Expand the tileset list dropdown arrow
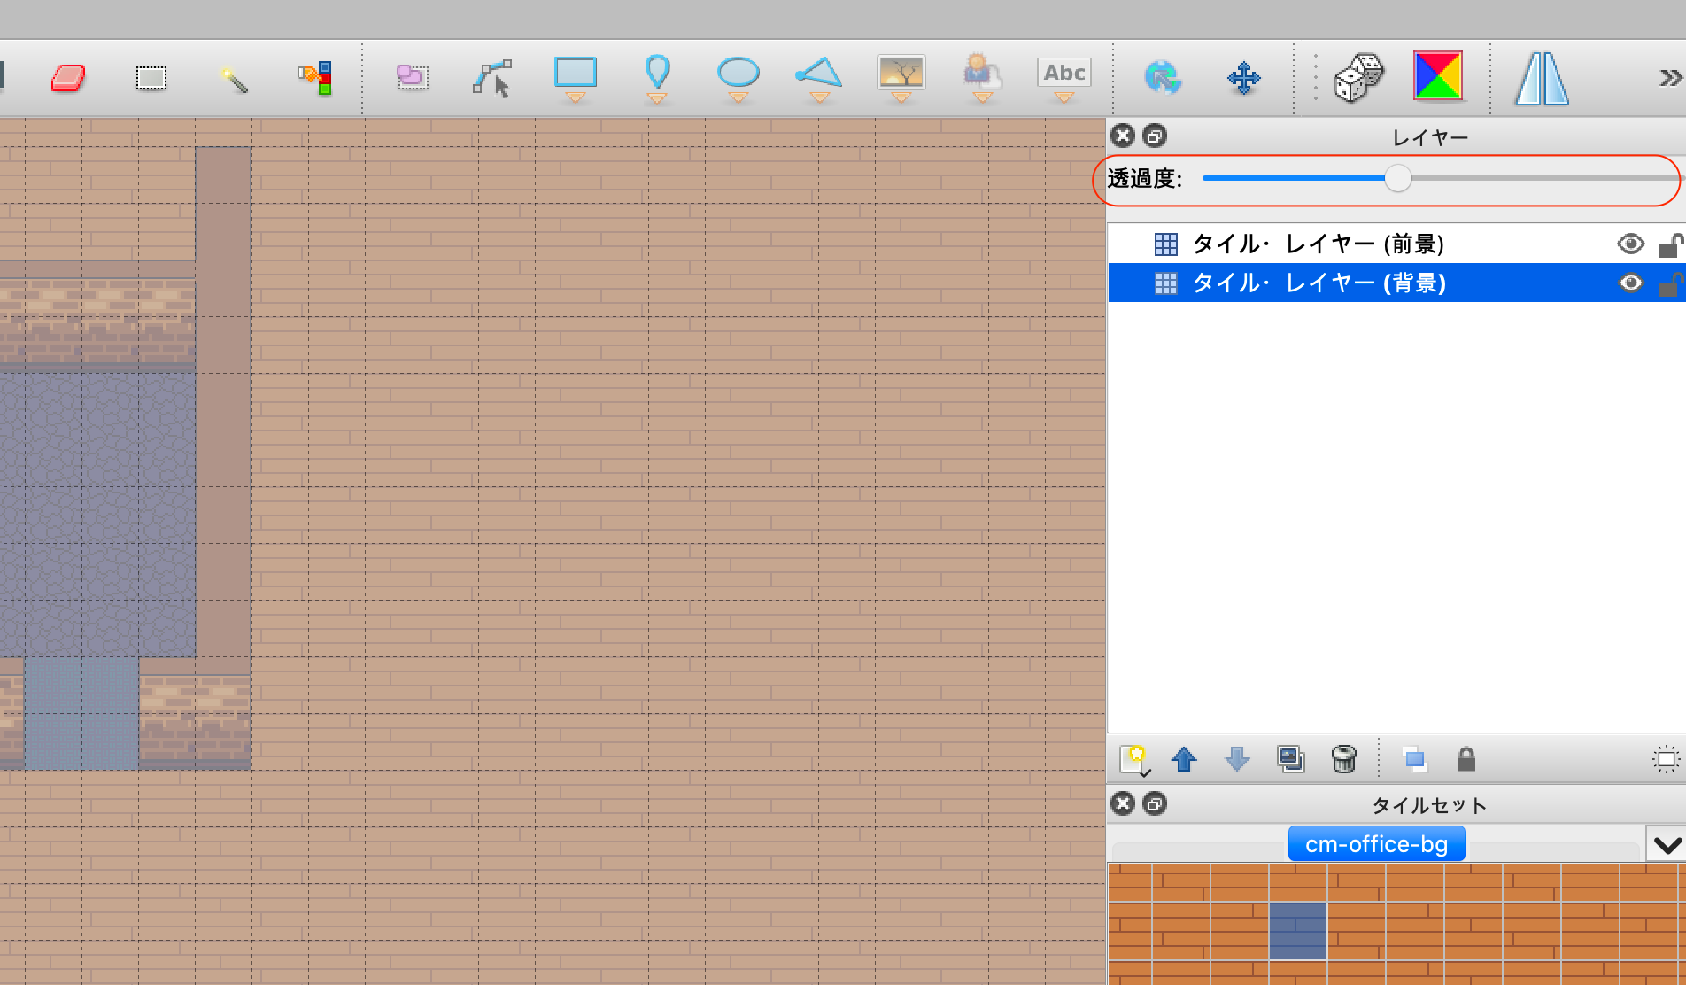 1667,844
